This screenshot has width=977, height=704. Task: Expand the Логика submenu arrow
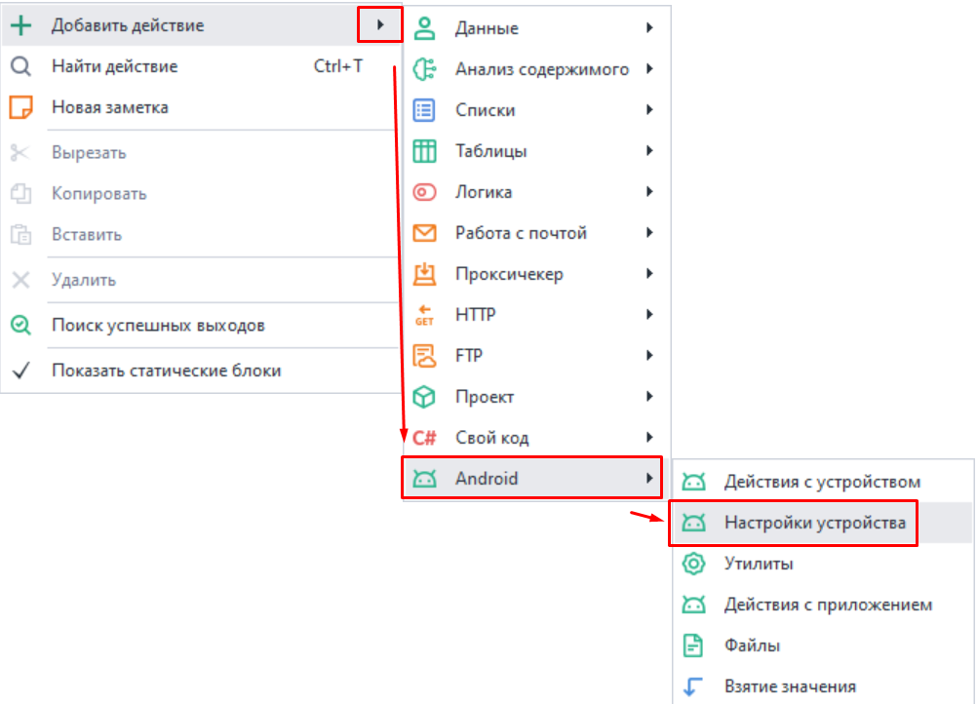pyautogui.click(x=649, y=192)
